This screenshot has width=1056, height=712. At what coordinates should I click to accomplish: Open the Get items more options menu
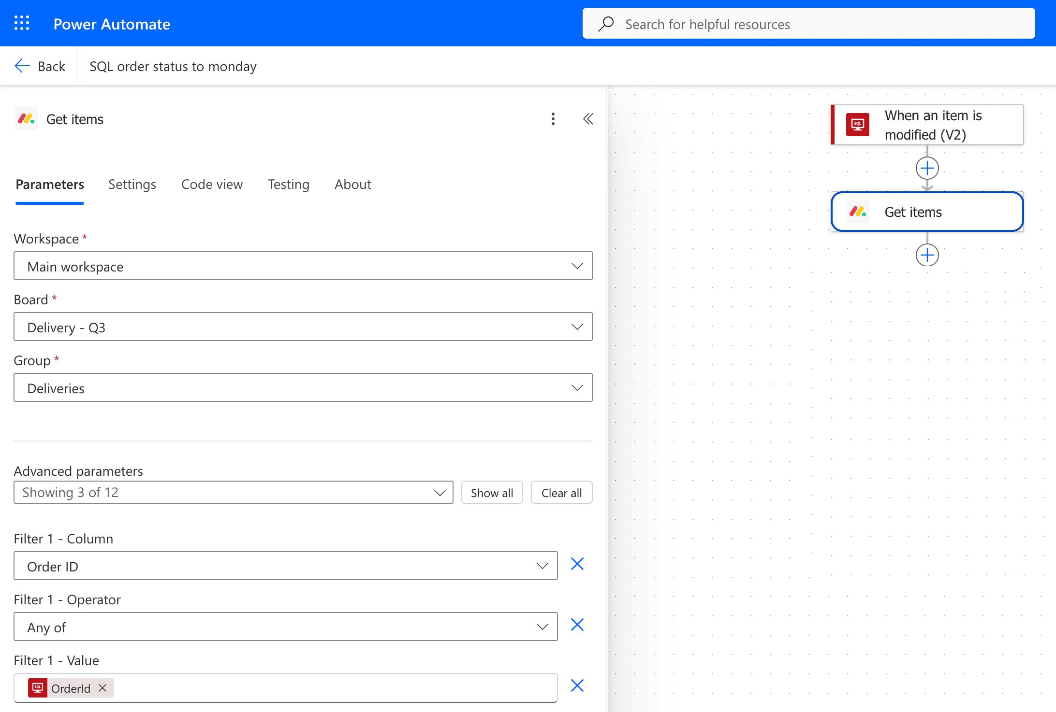(x=553, y=119)
